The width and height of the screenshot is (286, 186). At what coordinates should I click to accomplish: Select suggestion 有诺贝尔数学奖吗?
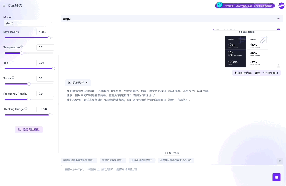pos(112,160)
